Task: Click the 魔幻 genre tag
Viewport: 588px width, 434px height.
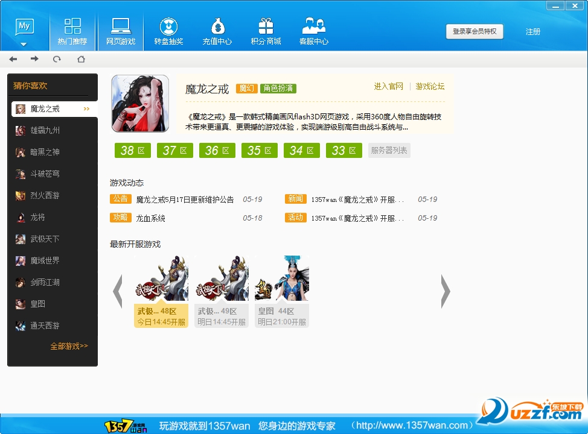Action: [246, 89]
